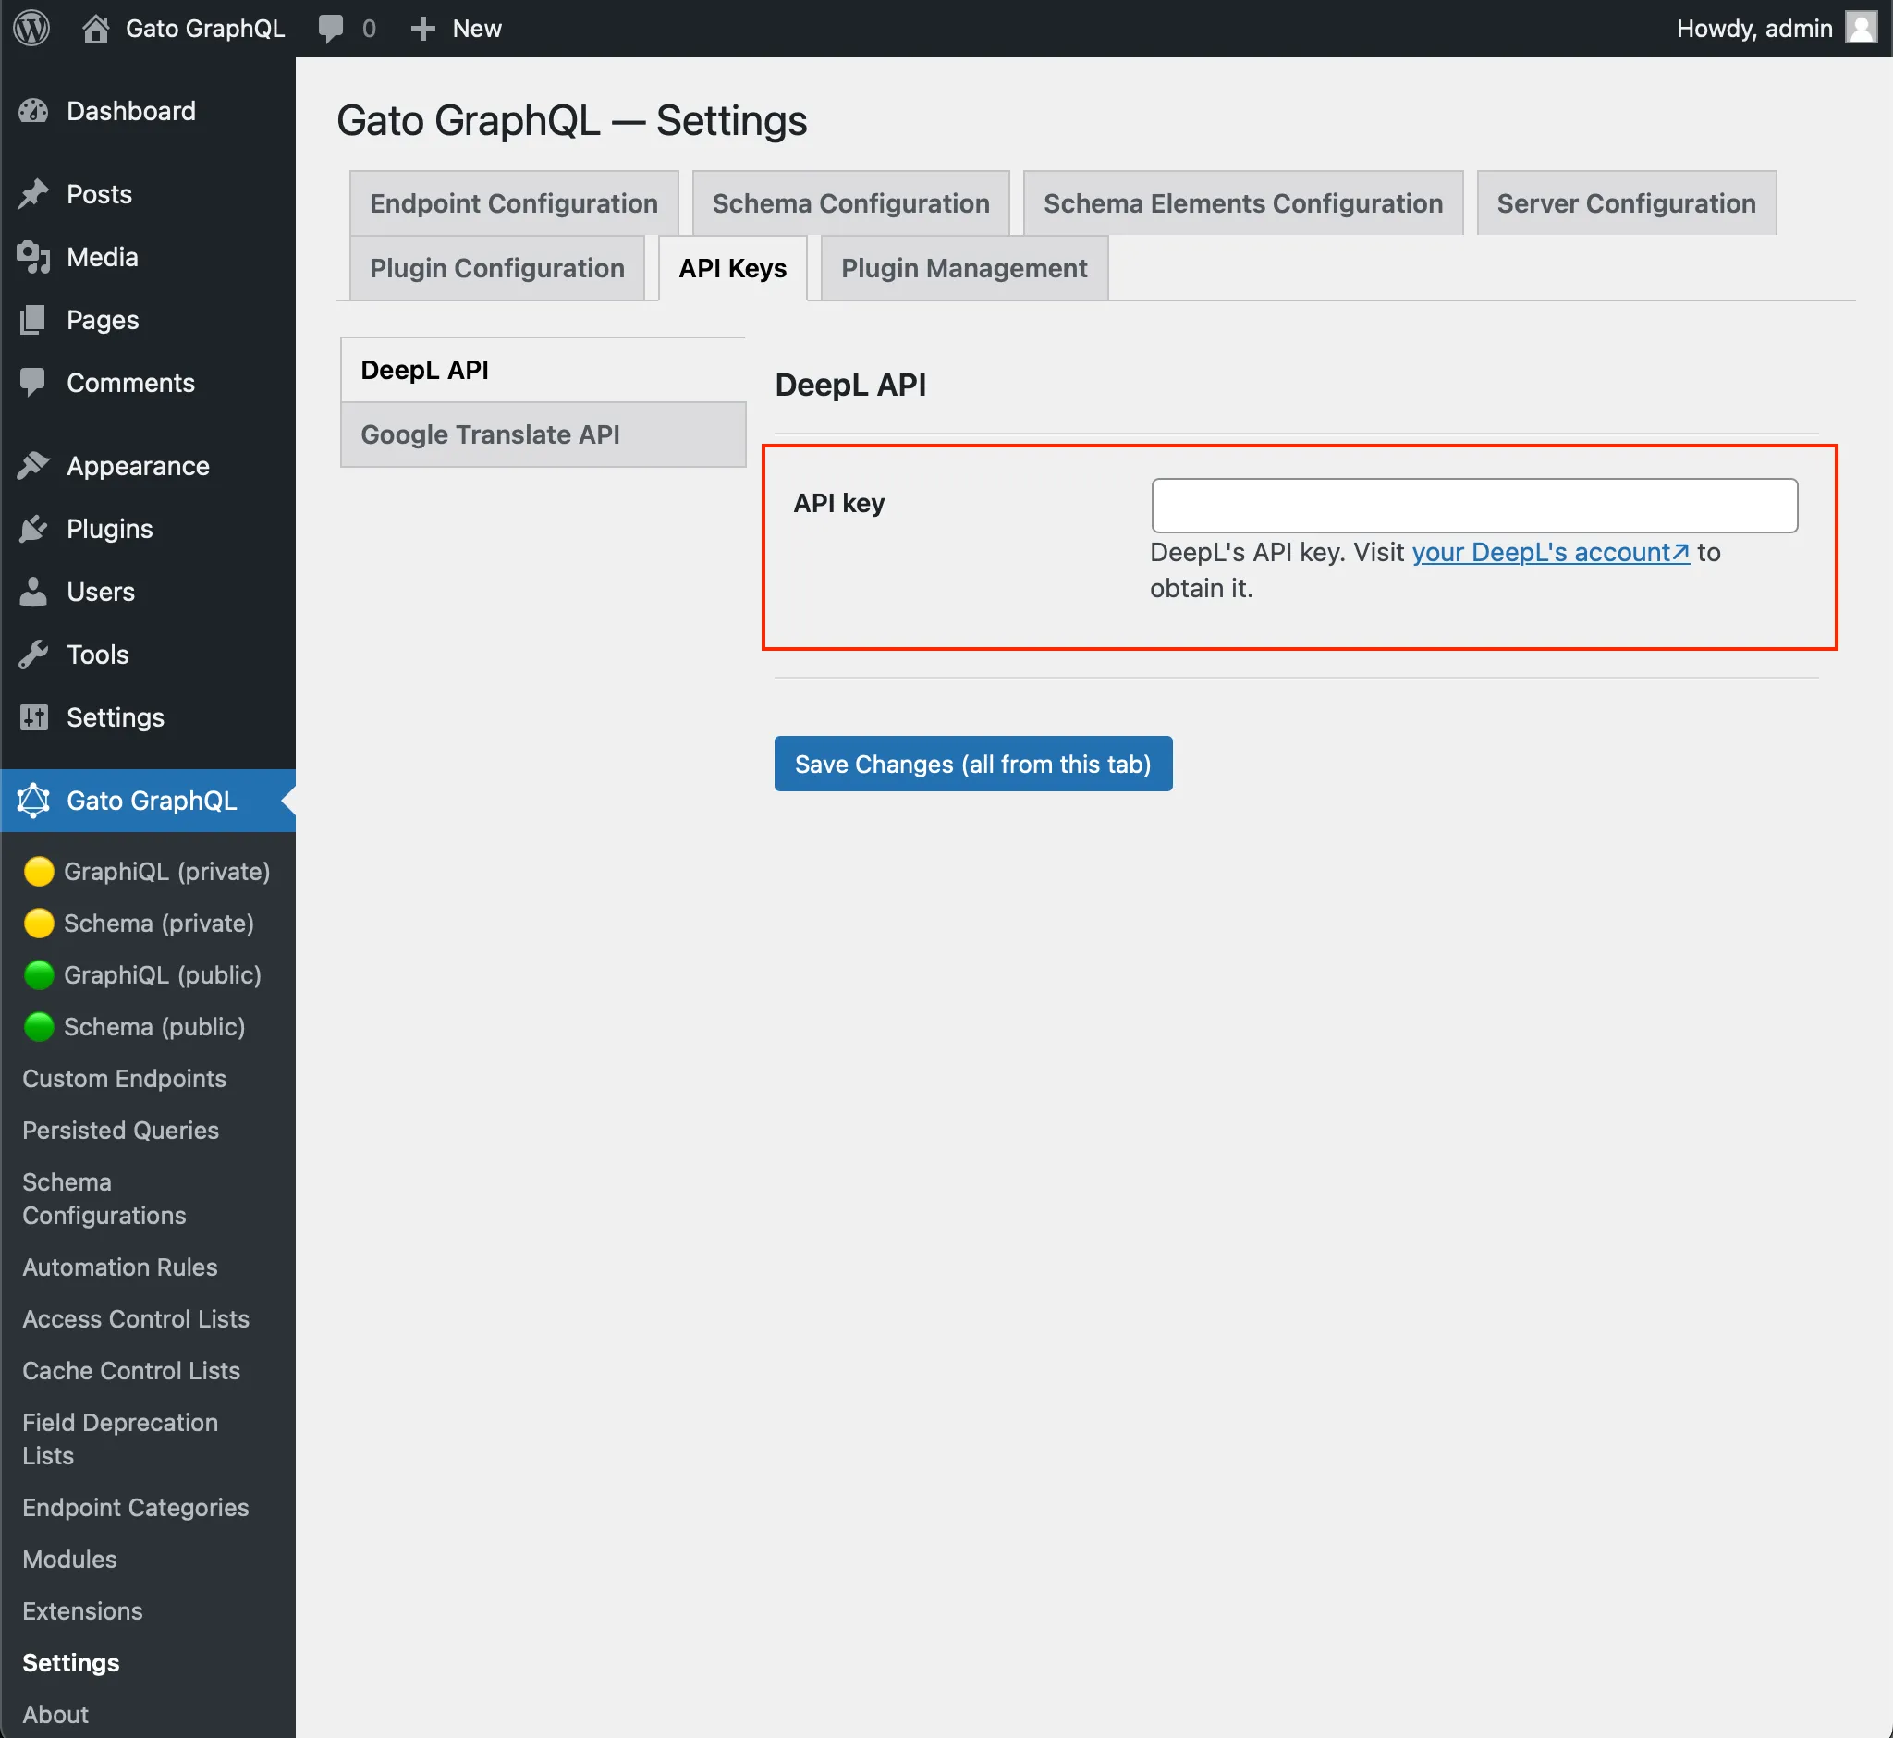Select Google Translate API section

pyautogui.click(x=543, y=434)
